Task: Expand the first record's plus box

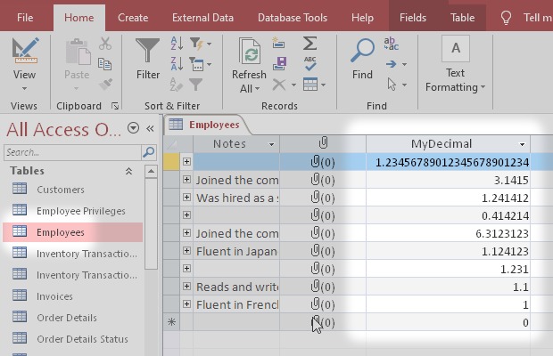Action: tap(186, 162)
